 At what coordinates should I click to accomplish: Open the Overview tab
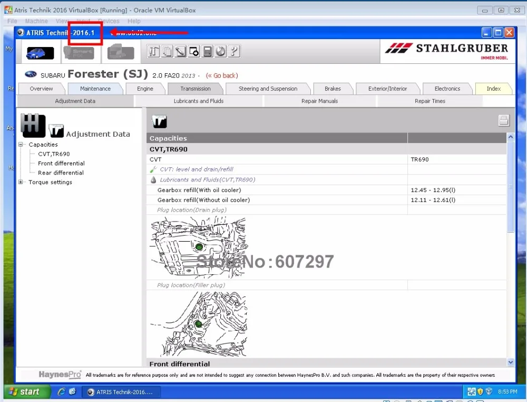click(x=41, y=89)
